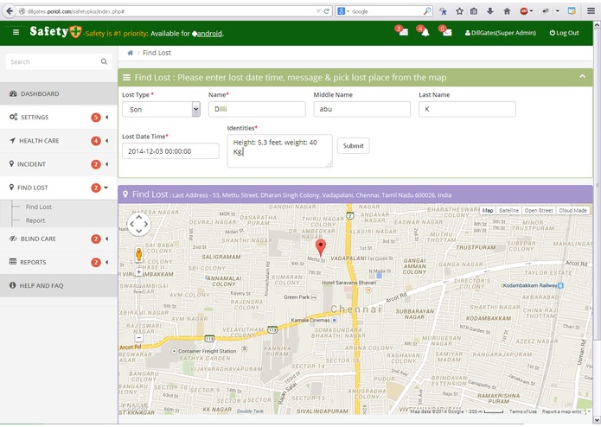
Task: Click the Log Out link
Action: (x=564, y=33)
